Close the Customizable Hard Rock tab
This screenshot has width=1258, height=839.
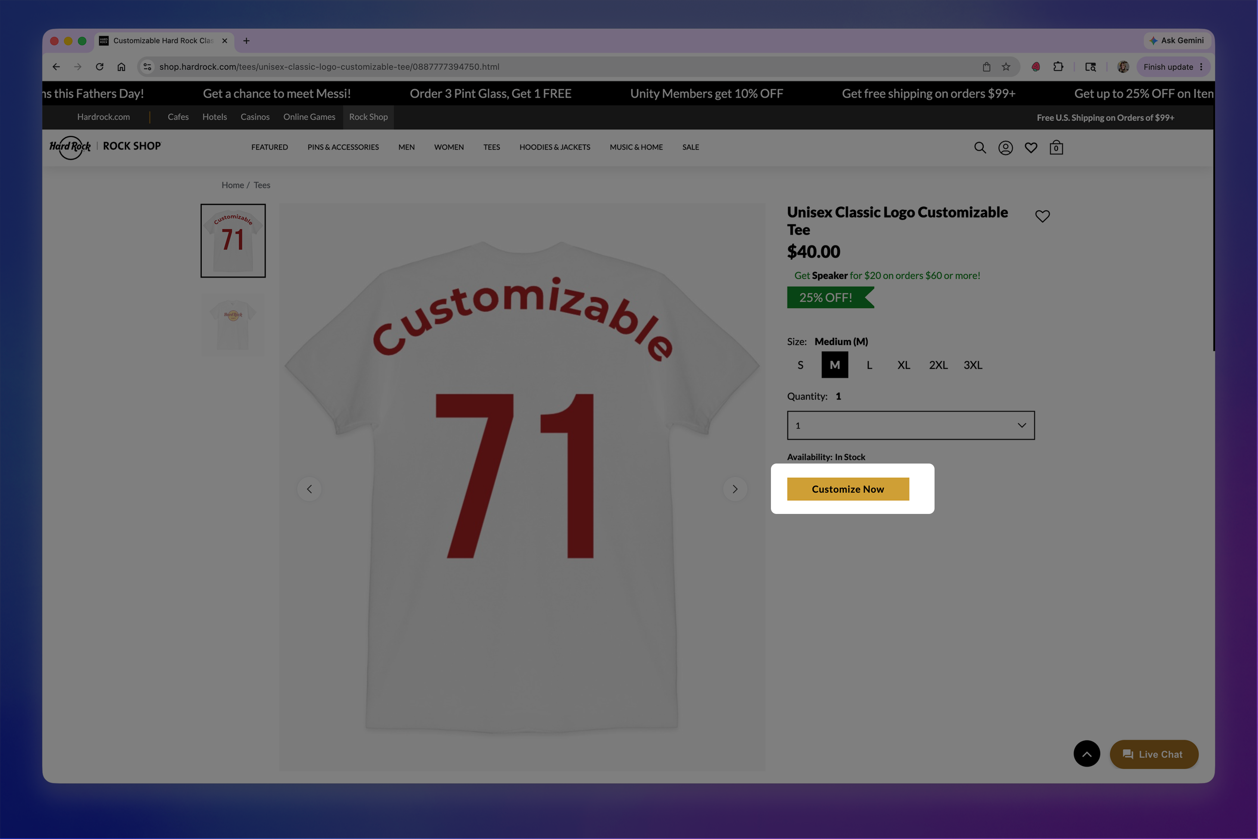224,41
